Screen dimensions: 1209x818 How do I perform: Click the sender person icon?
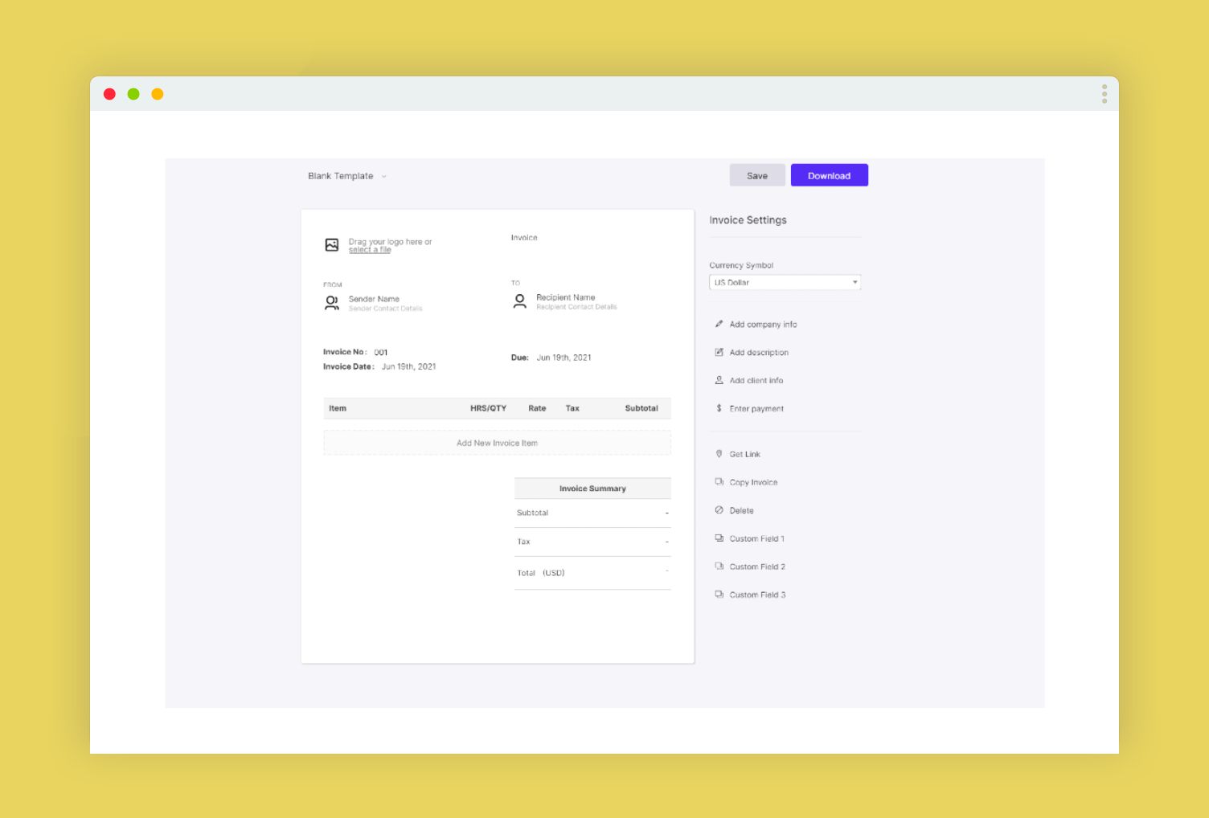pyautogui.click(x=331, y=303)
